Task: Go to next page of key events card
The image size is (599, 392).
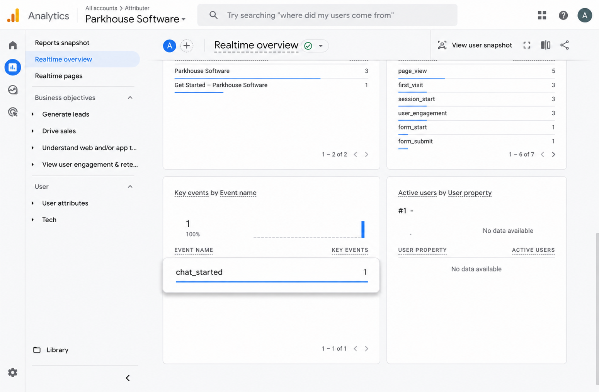Action: point(366,349)
